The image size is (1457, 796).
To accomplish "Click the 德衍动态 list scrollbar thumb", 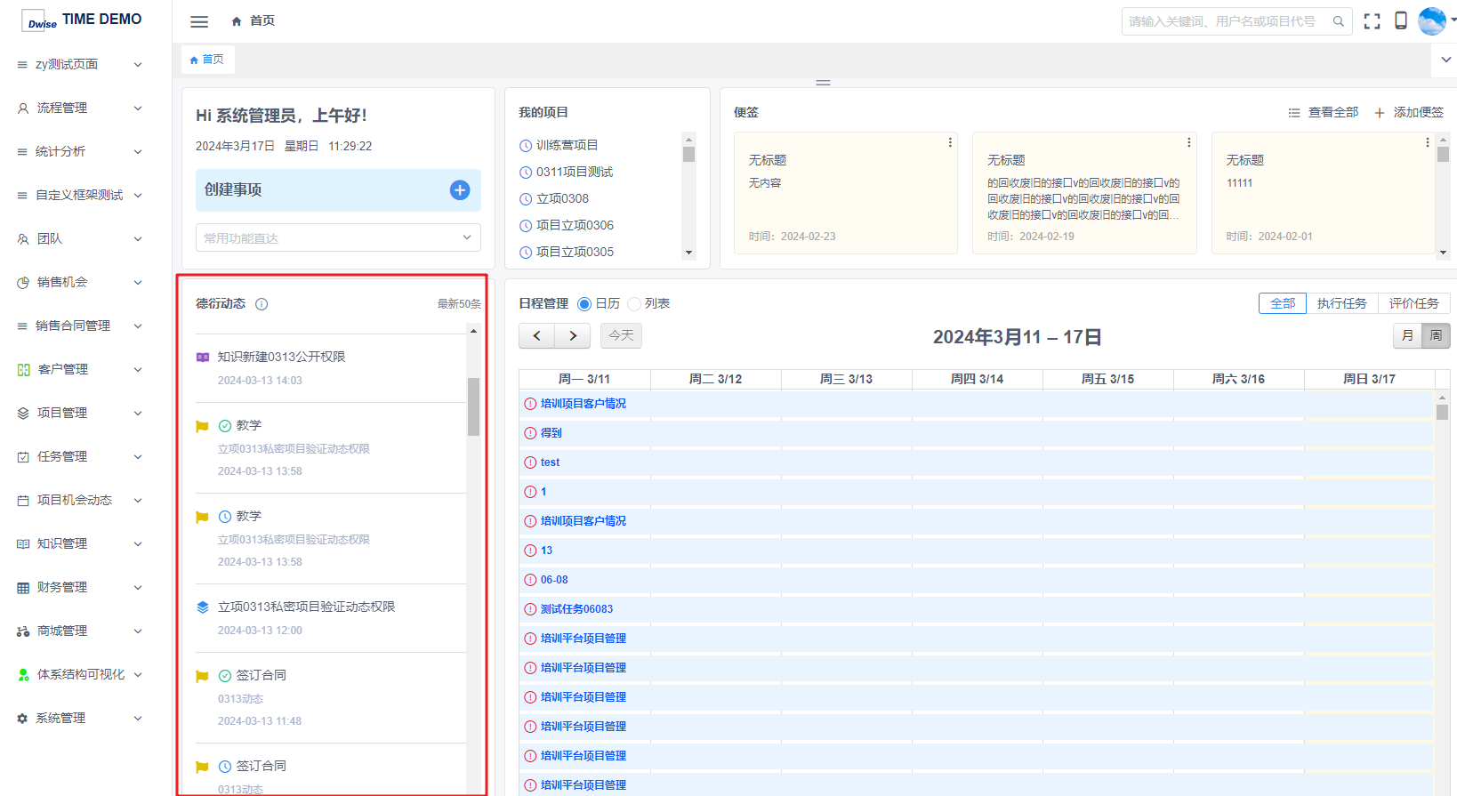I will (473, 406).
